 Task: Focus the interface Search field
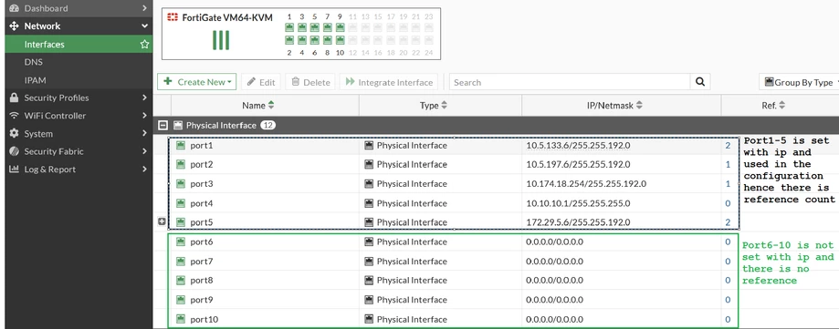click(570, 82)
